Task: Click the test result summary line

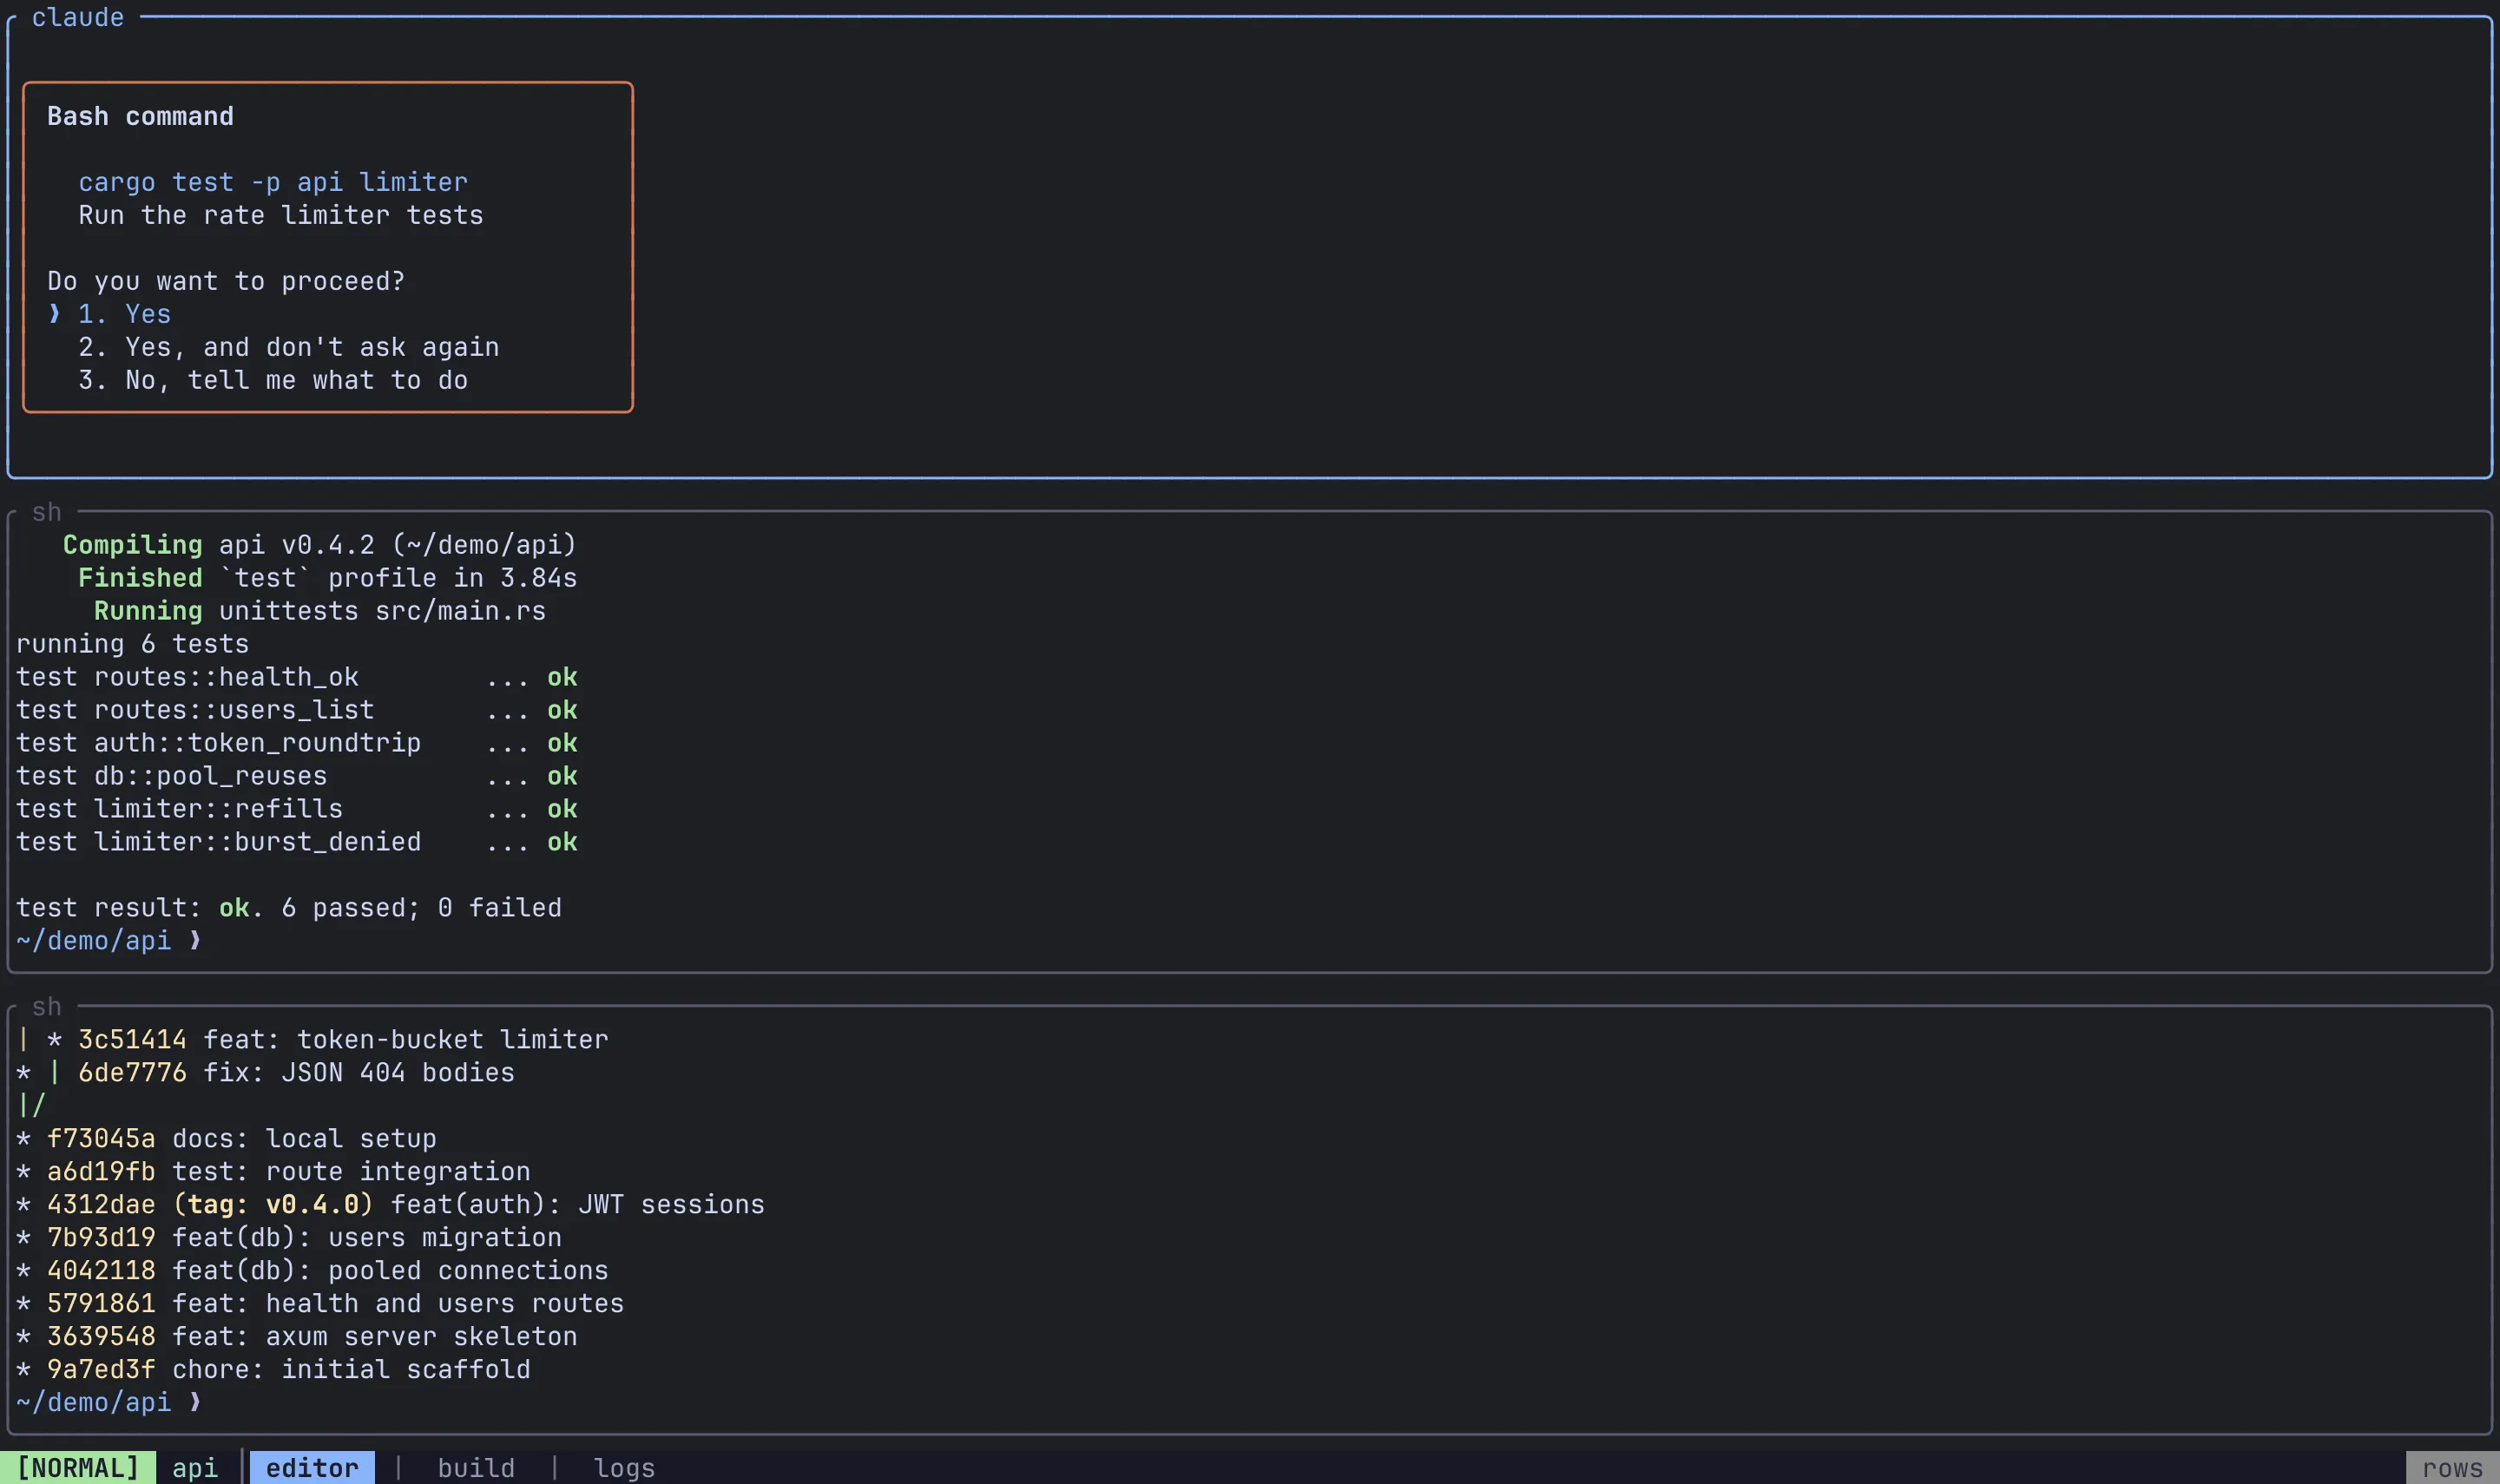Action: (x=289, y=908)
